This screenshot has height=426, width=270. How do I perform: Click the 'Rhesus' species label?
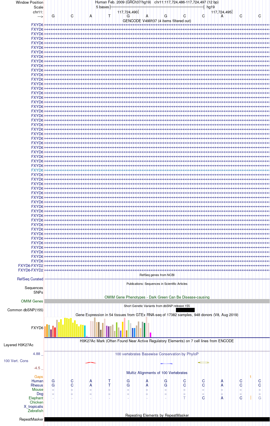tap(37, 385)
